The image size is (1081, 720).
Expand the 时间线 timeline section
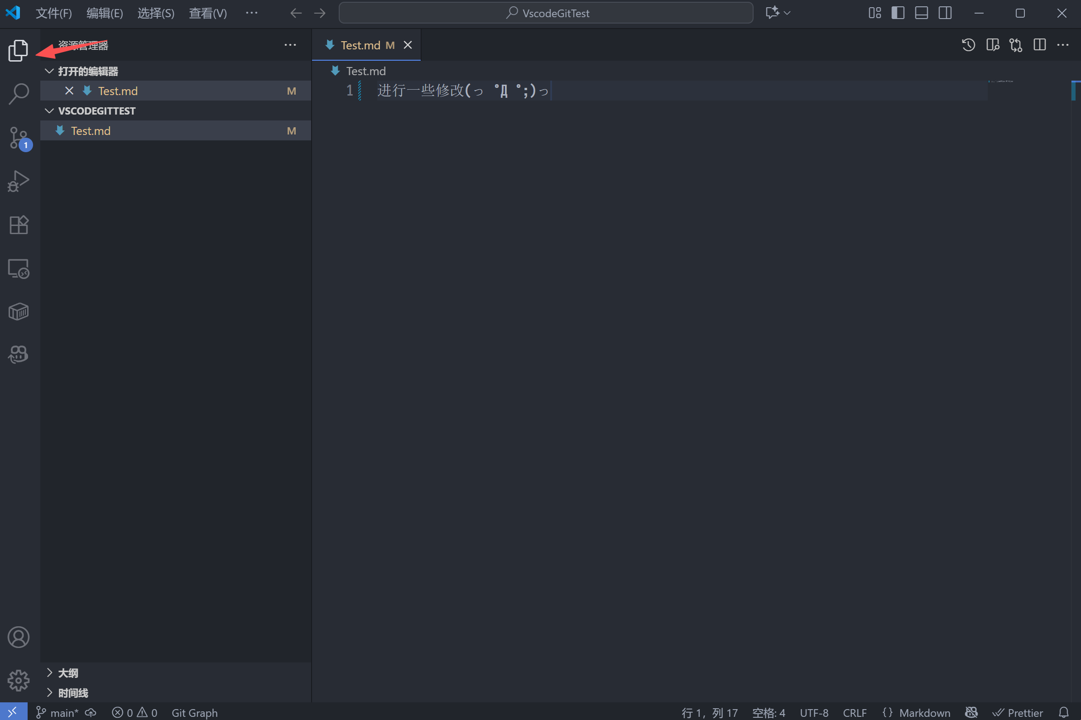pyautogui.click(x=72, y=692)
